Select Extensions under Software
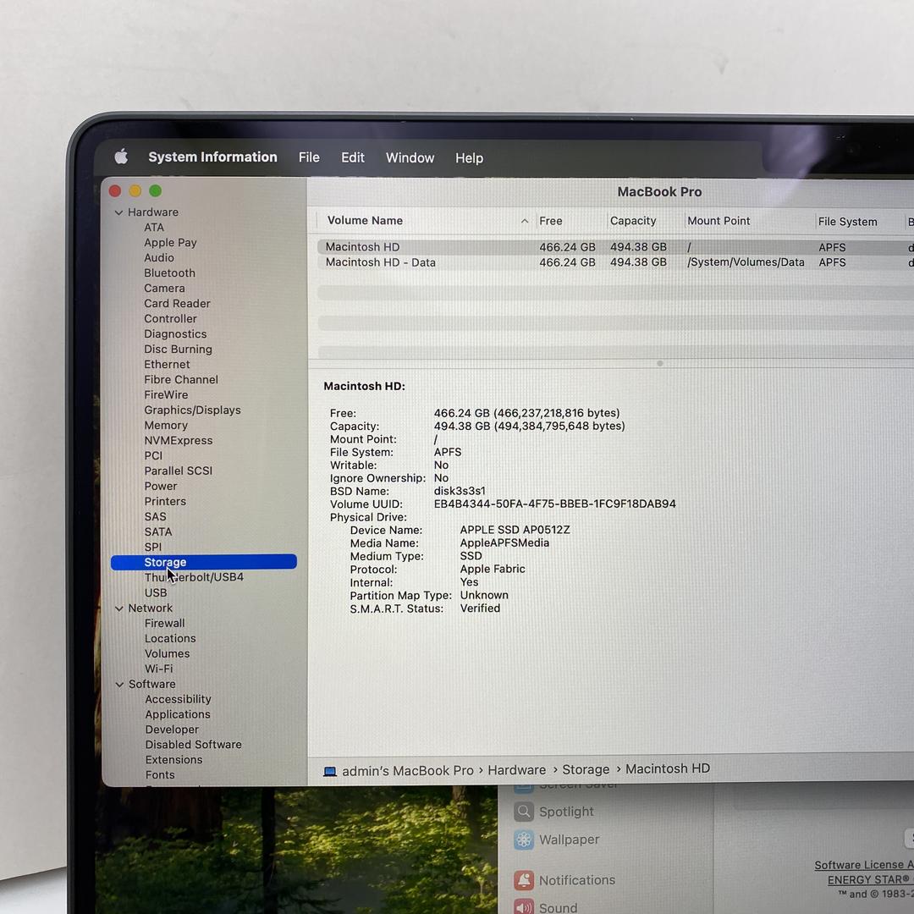This screenshot has height=914, width=914. click(x=174, y=759)
